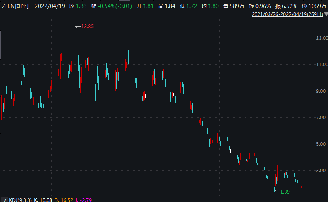Click the opening price 1.81 value

pyautogui.click(x=148, y=6)
